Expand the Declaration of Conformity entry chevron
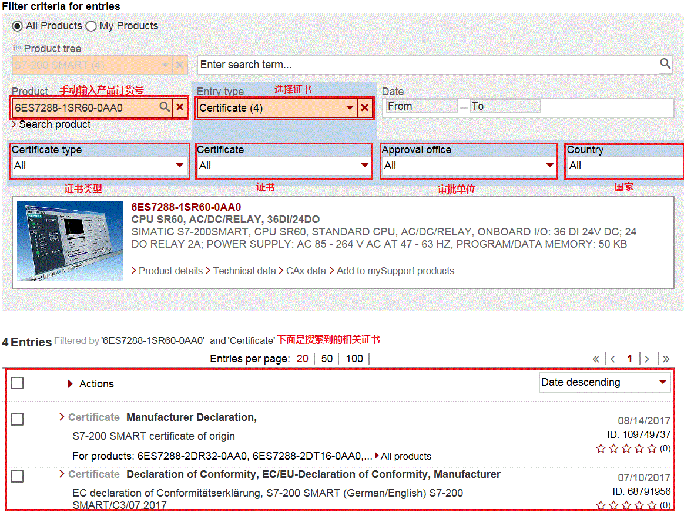This screenshot has height=516, width=684. coord(62,474)
